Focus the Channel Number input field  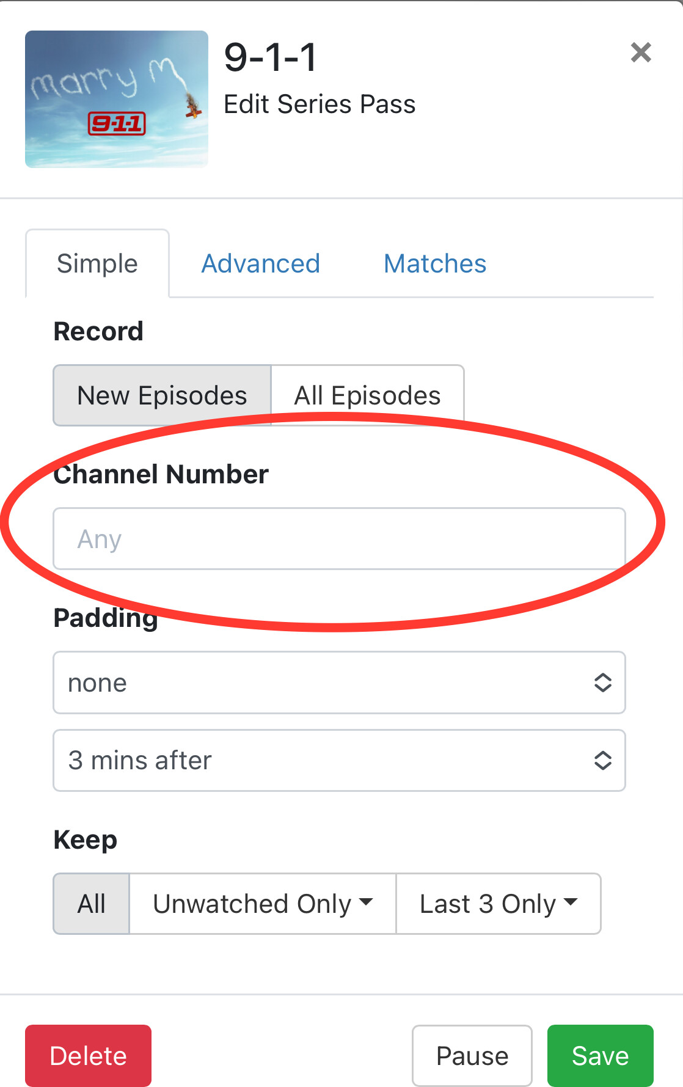point(339,539)
